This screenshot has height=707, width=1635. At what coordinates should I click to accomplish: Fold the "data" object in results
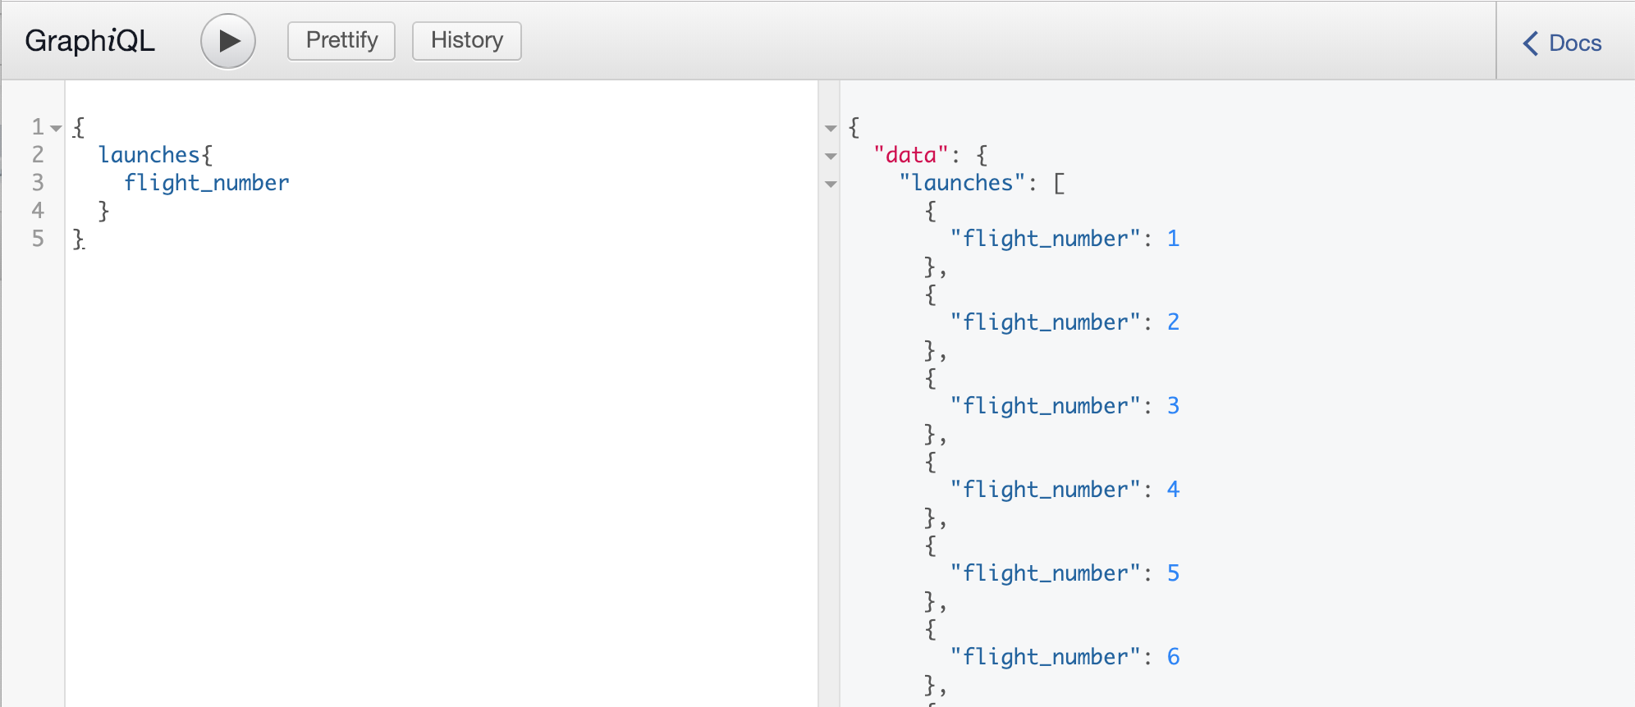831,156
